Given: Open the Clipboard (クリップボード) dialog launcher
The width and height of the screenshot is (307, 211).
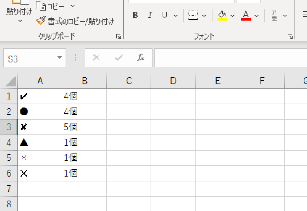Looking at the screenshot, I should pos(118,37).
